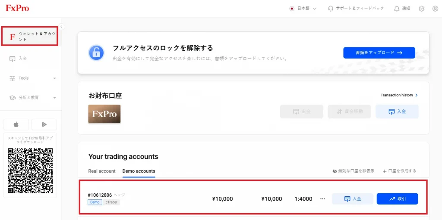Click the QR code image

tap(30, 170)
